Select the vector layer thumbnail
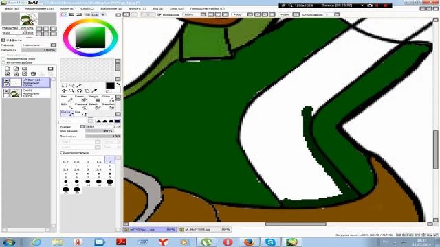Image resolution: width=440 pixels, height=247 pixels. click(x=16, y=82)
